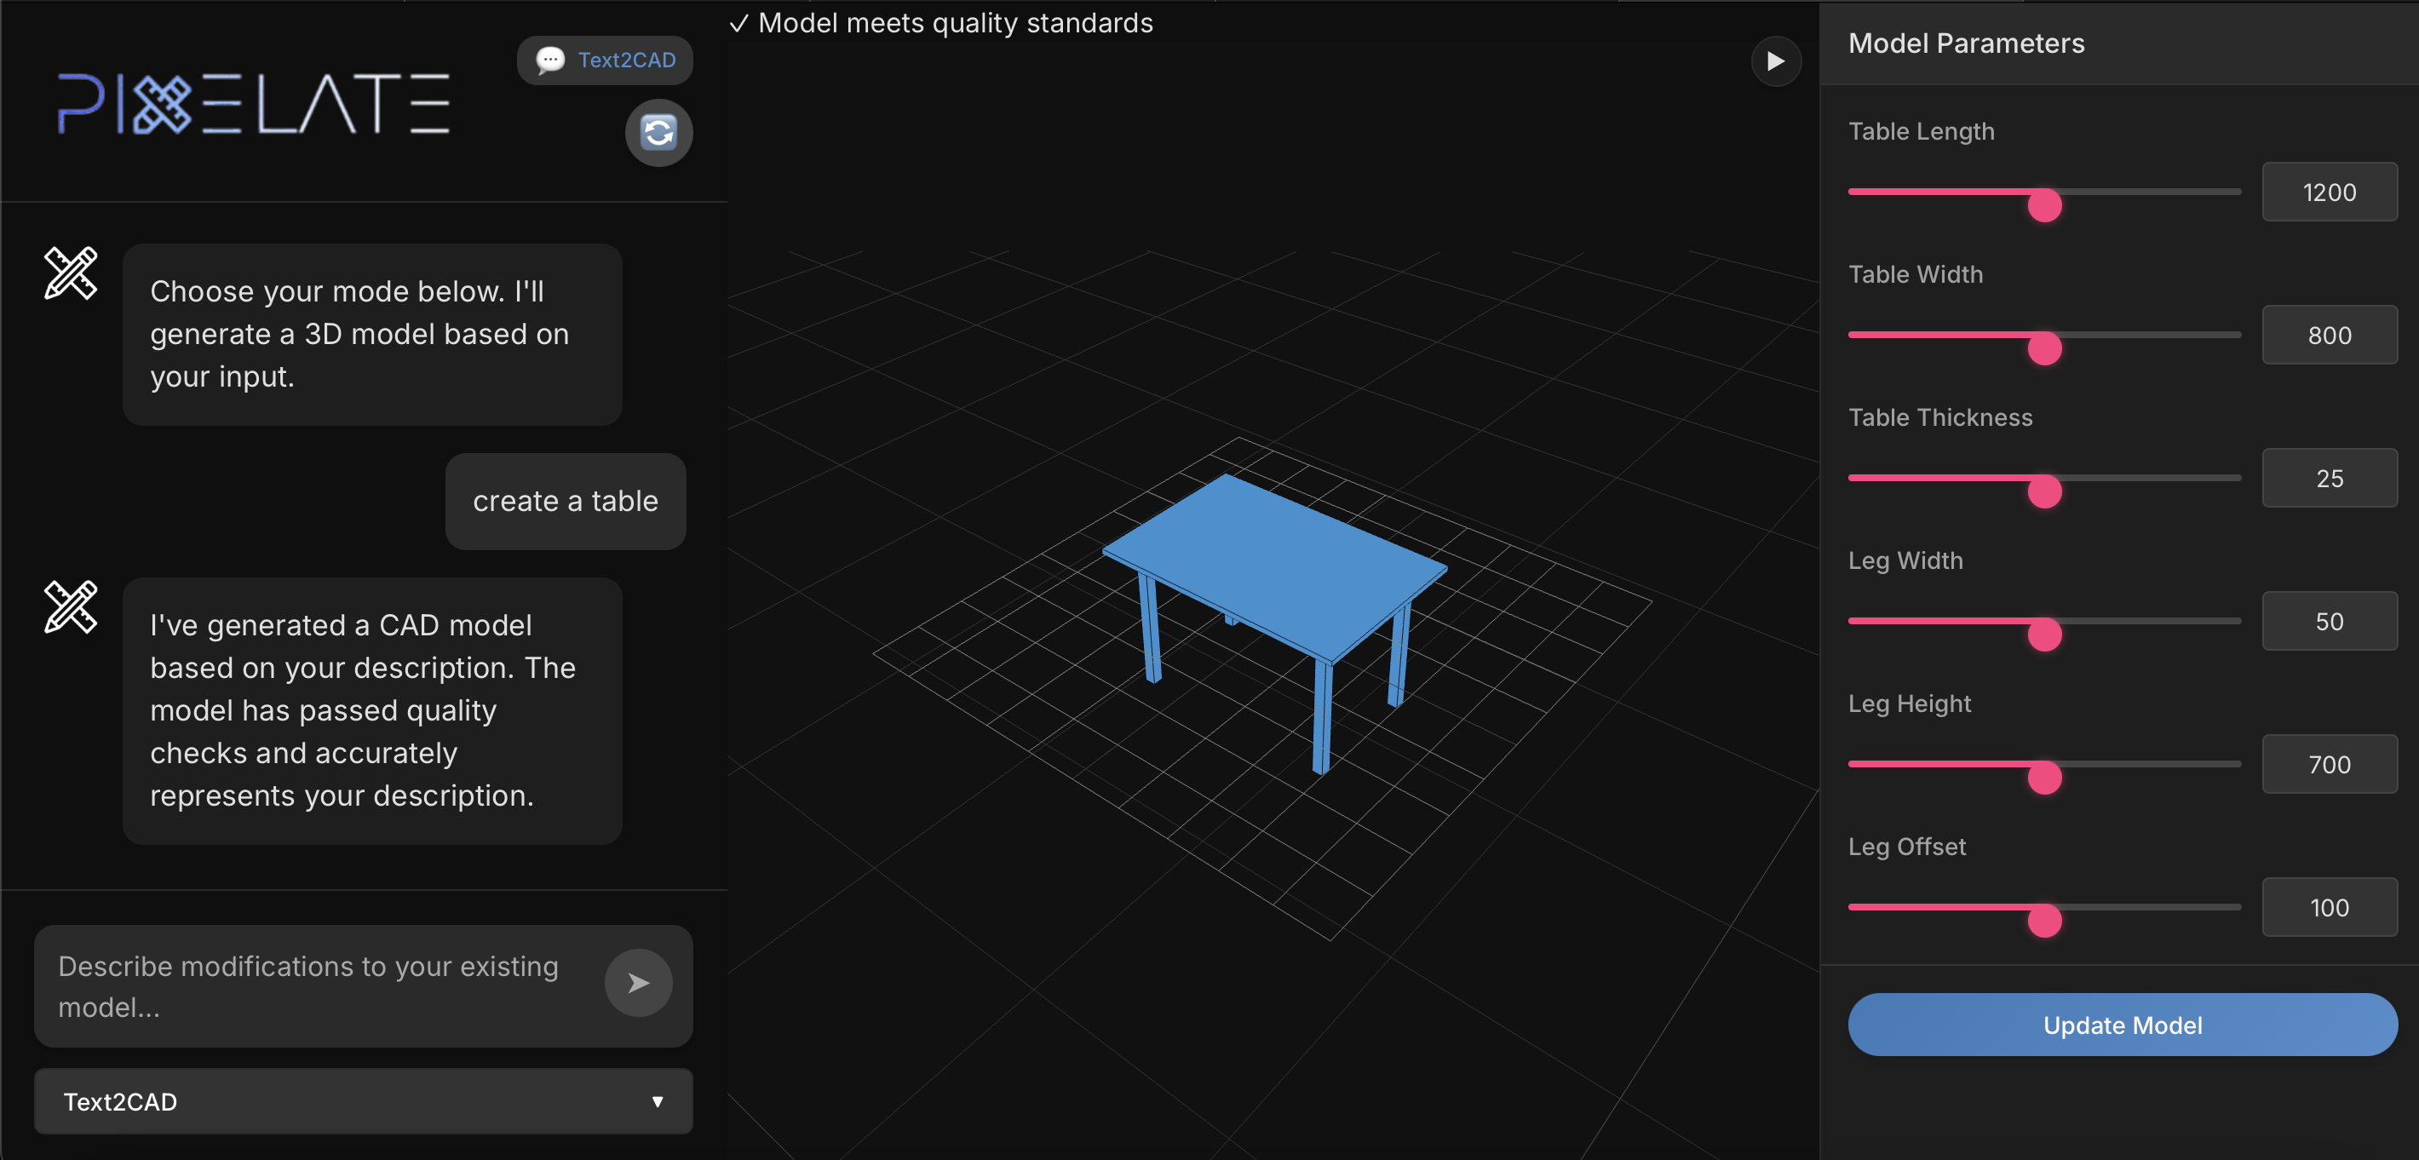This screenshot has height=1160, width=2419.
Task: Click the ruler-pencil avatar beside first message
Action: click(71, 273)
